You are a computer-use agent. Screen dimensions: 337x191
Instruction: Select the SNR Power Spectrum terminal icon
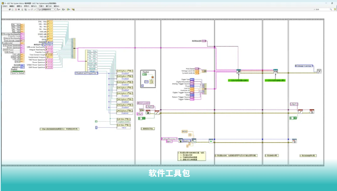(x=49, y=68)
